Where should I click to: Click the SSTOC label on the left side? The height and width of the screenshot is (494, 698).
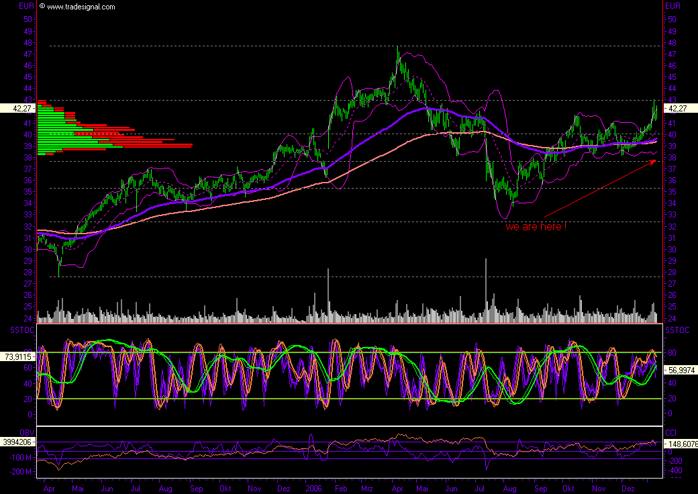(17, 330)
